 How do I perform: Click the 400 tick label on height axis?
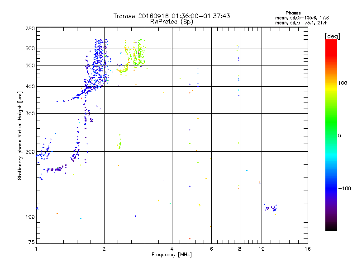(x=30, y=86)
